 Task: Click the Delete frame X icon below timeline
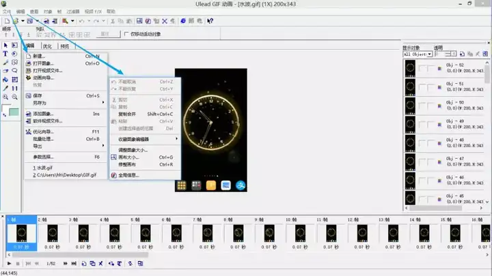tap(100, 264)
